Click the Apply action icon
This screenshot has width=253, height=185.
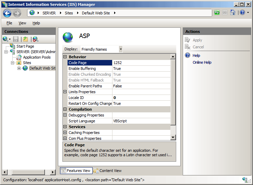point(188,40)
